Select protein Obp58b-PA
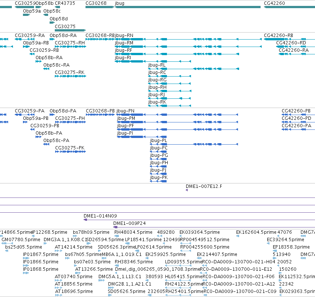Screen dimensions: 315x297 (x=49, y=133)
